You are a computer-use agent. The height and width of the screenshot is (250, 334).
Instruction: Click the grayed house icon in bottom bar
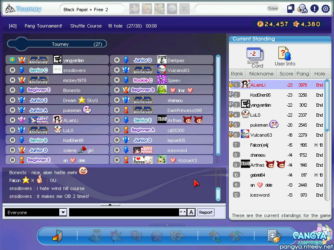157,236
